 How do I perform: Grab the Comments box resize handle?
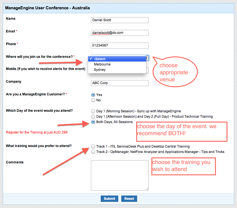click(147, 189)
